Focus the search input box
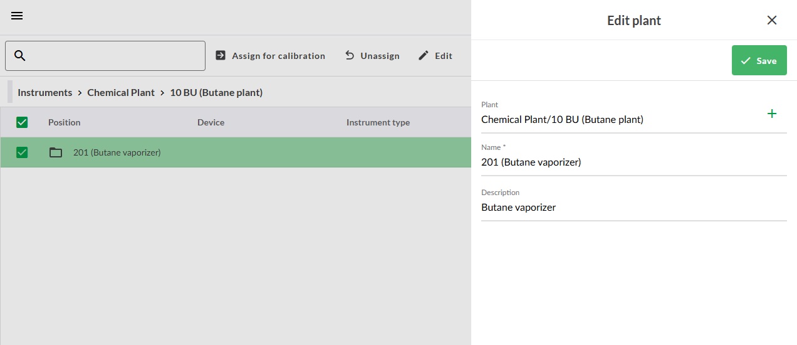Image resolution: width=797 pixels, height=345 pixels. tap(116, 56)
